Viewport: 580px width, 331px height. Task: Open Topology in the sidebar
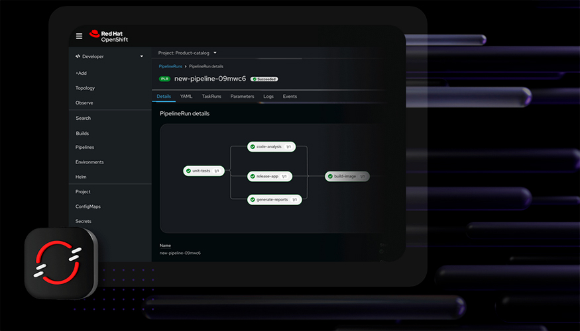point(85,88)
